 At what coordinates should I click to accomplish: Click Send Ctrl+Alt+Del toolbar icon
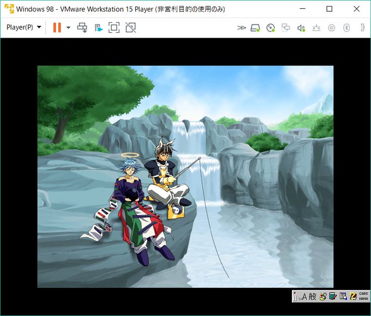pyautogui.click(x=82, y=28)
